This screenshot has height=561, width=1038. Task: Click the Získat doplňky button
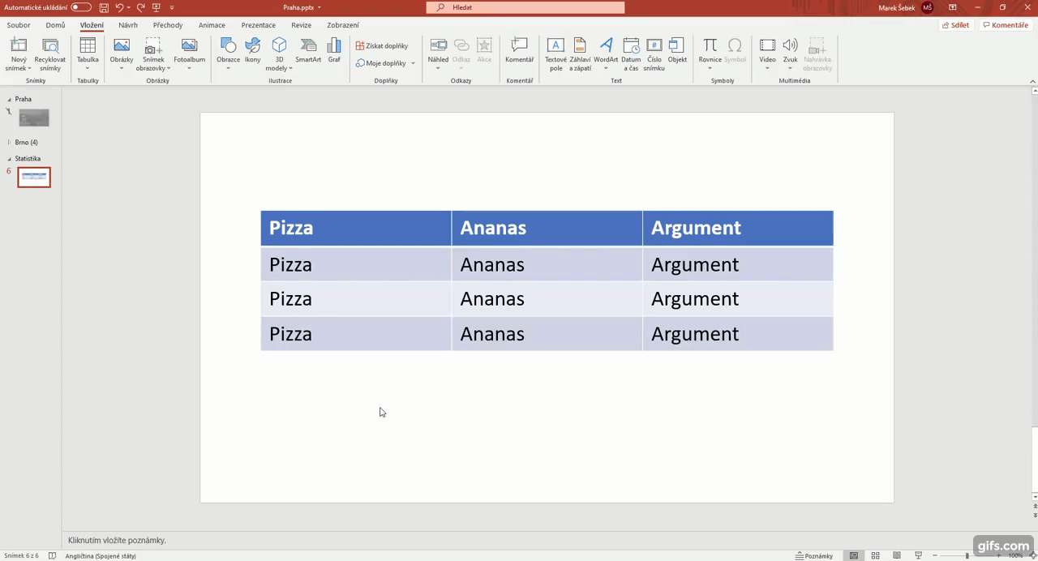382,46
